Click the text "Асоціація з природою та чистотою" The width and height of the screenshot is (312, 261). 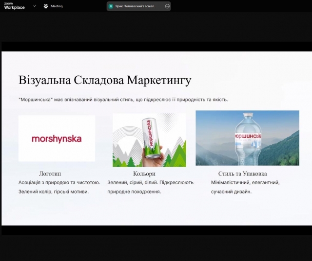pos(59,183)
